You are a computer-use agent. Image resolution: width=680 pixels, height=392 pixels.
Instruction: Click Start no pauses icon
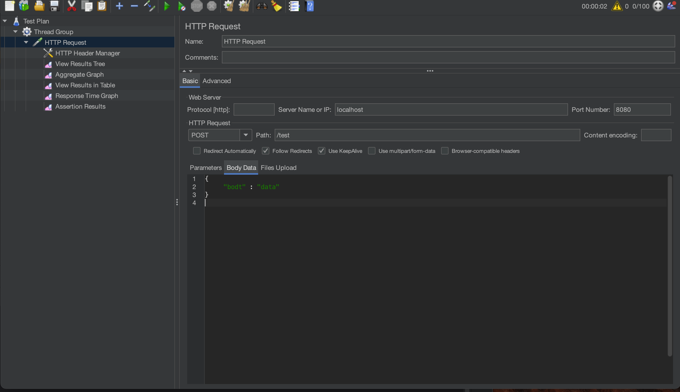click(182, 6)
